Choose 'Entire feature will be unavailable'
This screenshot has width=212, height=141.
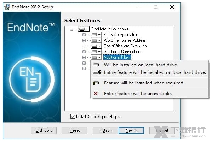[150, 93]
